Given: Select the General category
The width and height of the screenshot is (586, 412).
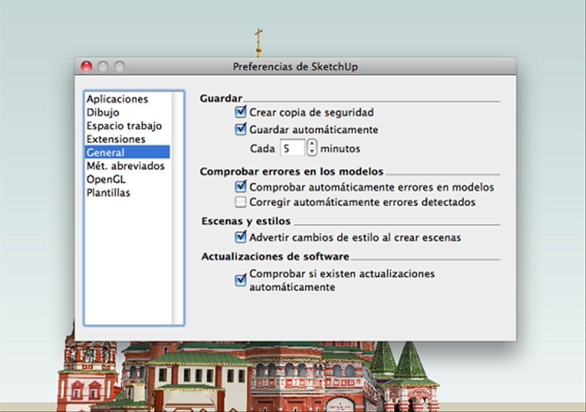Looking at the screenshot, I should pyautogui.click(x=128, y=153).
